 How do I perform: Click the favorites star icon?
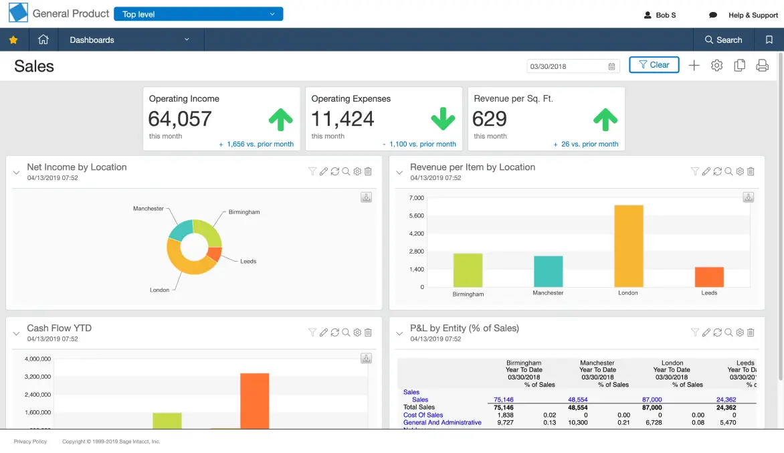point(13,40)
